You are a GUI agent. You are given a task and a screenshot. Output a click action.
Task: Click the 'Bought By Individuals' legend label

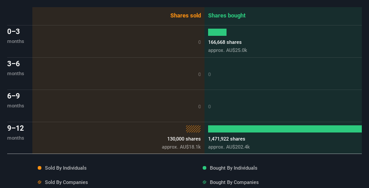coord(233,168)
